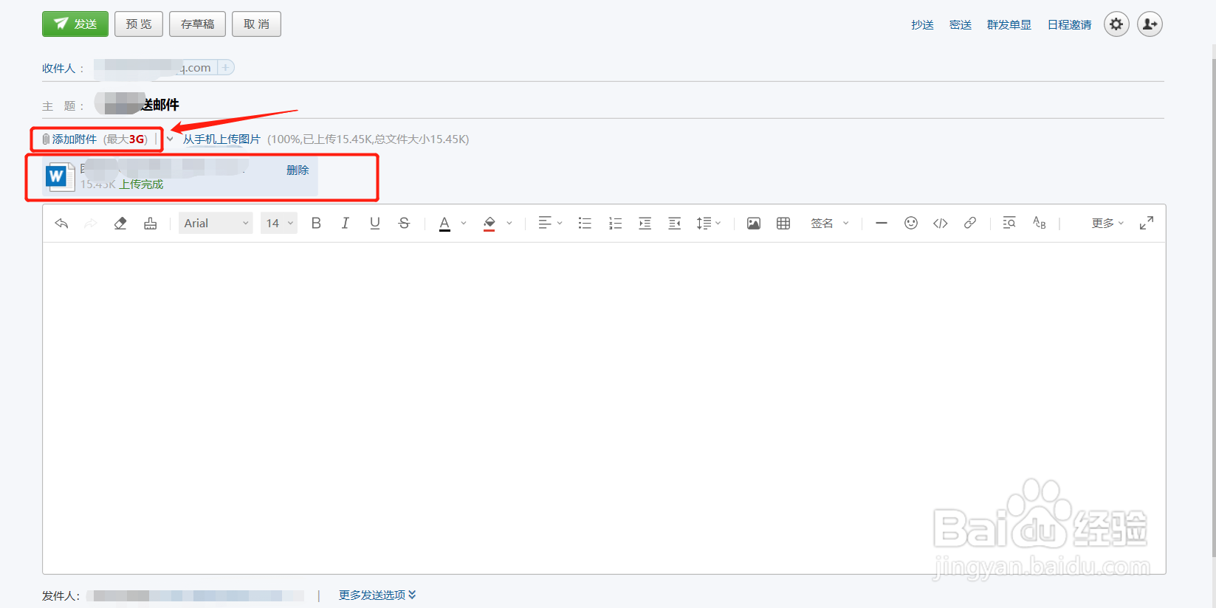Select the 群发单显 option
The height and width of the screenshot is (608, 1216).
click(1009, 25)
